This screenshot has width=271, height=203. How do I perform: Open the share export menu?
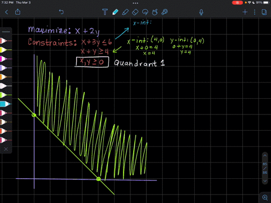tap(18, 12)
